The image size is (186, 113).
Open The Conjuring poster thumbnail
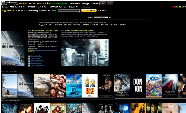(42, 86)
